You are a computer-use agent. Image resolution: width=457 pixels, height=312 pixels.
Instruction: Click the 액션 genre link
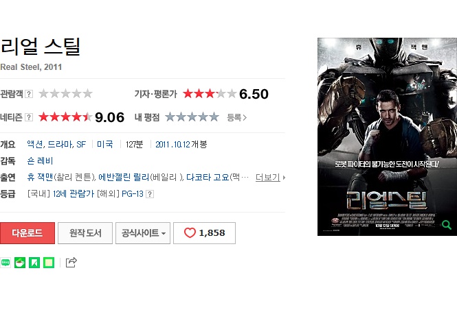click(35, 144)
